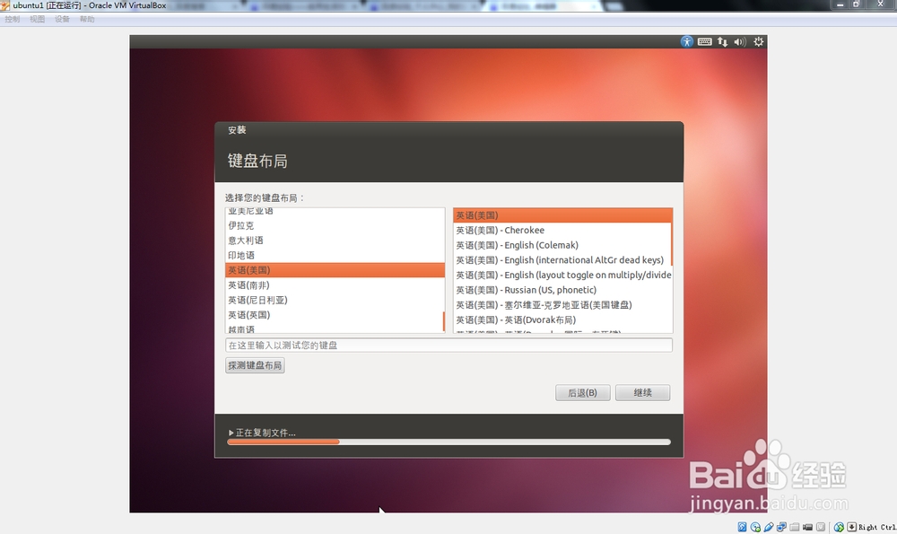Click the 继续 button
Viewport: 897px width, 534px height.
coord(642,392)
